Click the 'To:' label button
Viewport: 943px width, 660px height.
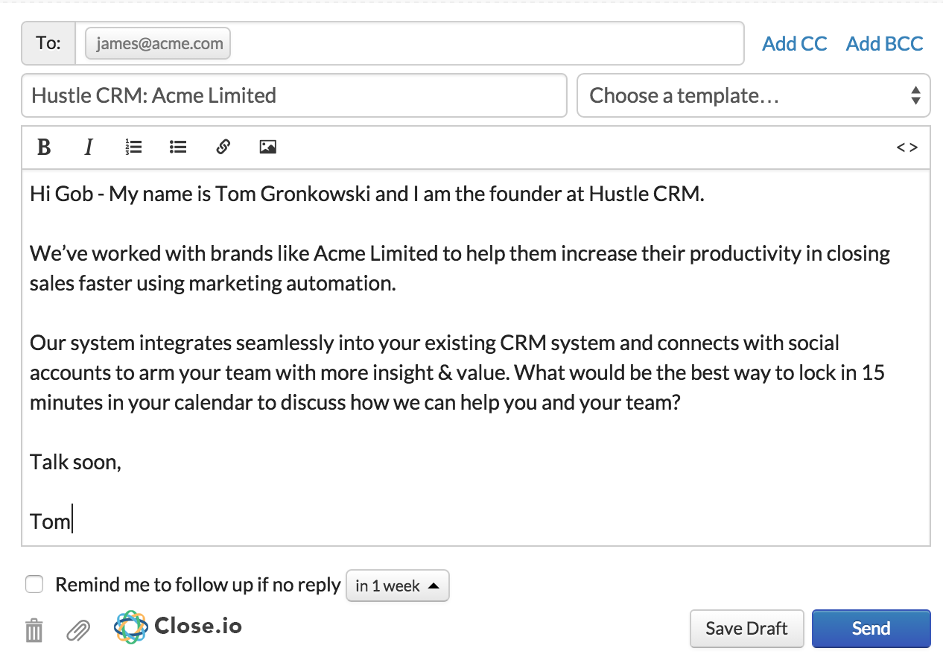coord(48,43)
